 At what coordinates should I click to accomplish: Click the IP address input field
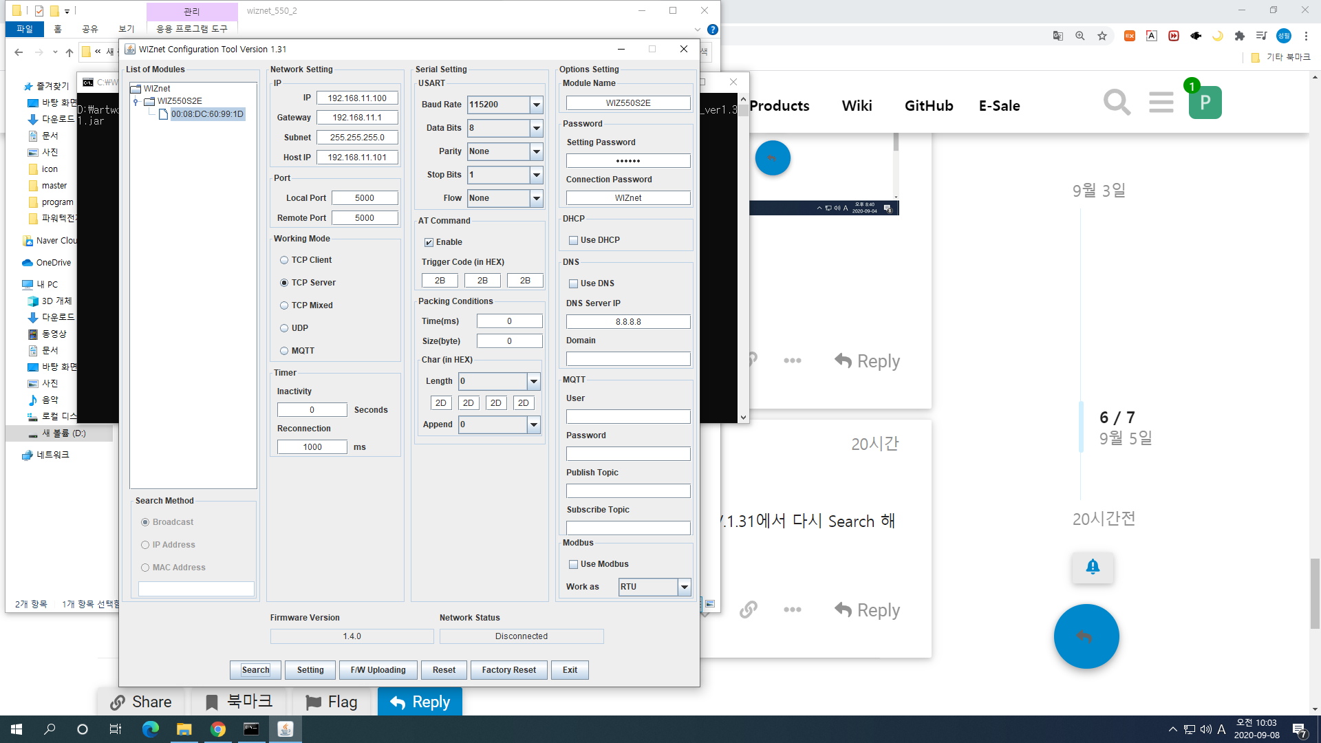pos(357,98)
